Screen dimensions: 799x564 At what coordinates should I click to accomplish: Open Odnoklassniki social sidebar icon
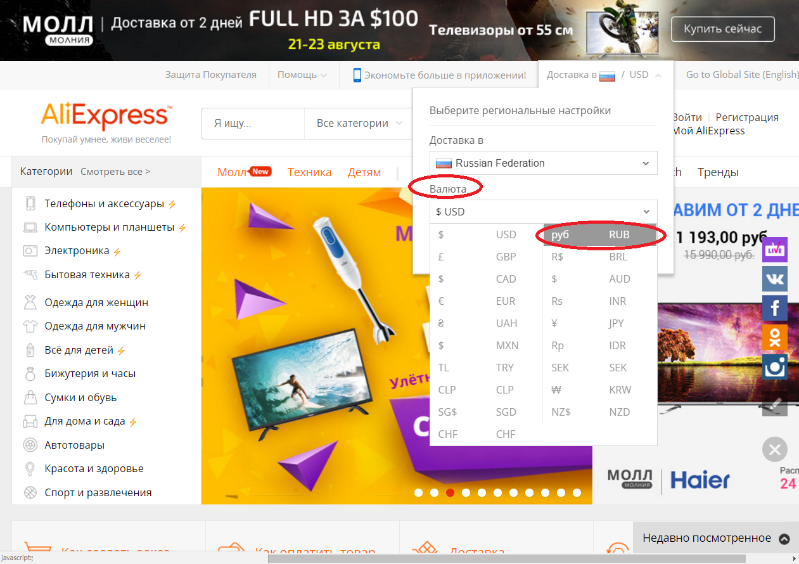click(774, 337)
